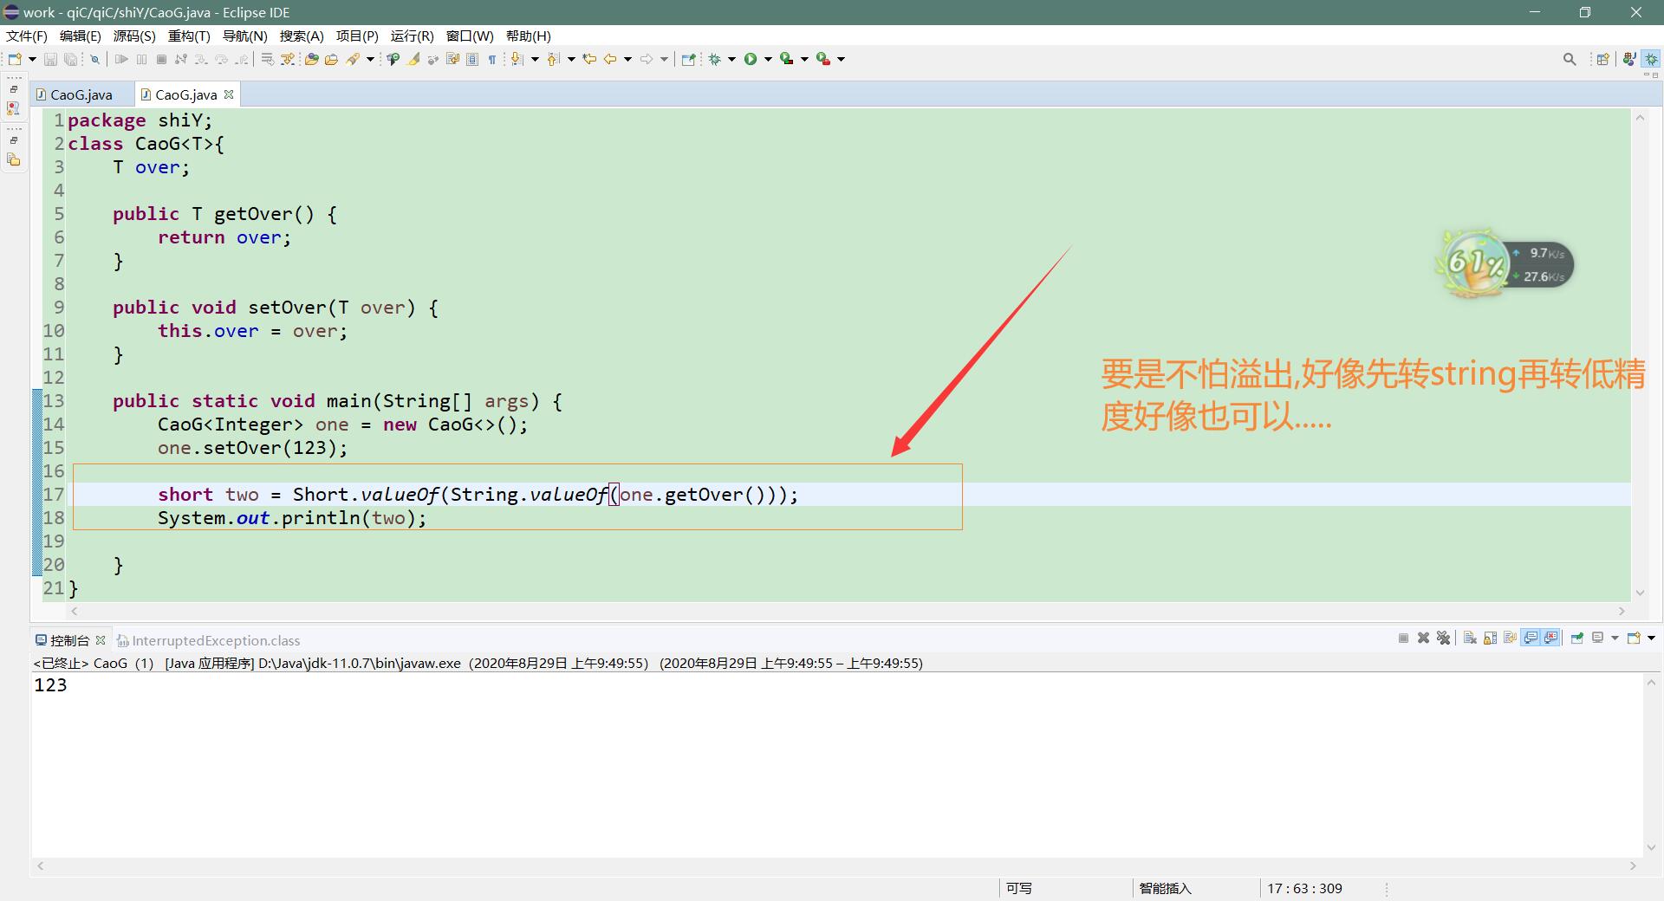
Task: Open Next Annotation dropdown arrow
Action: [x=535, y=59]
